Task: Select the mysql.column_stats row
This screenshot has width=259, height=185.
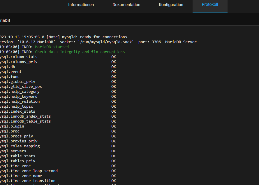Action: (58, 57)
